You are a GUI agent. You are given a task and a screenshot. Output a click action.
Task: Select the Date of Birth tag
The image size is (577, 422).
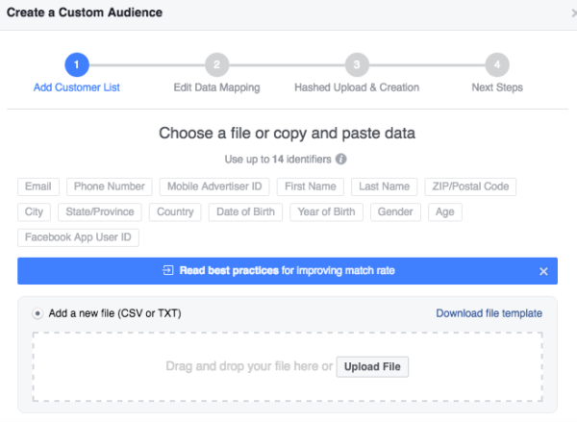[x=245, y=211]
